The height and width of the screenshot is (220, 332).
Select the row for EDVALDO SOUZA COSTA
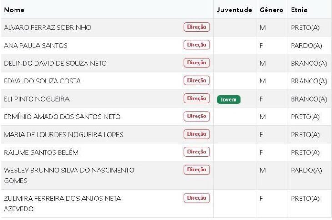(x=42, y=81)
